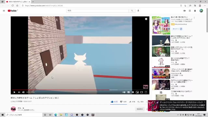Enable miniplayer mode

pos(137,92)
